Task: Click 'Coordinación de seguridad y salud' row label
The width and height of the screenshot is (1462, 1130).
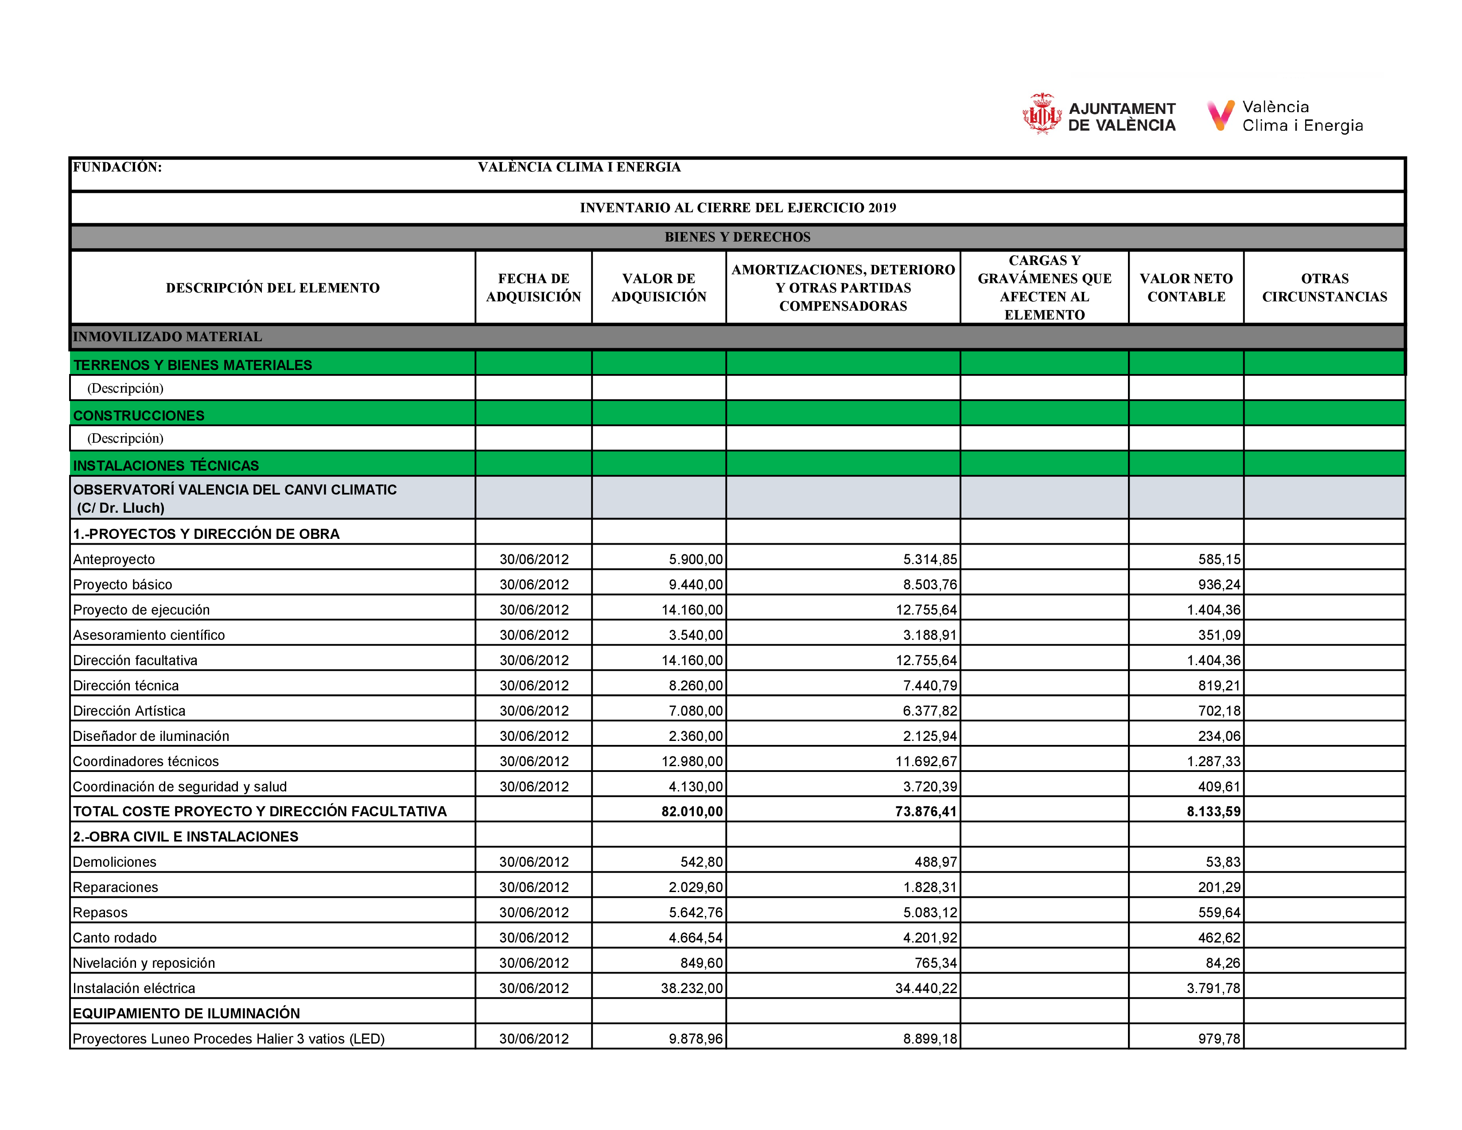Action: coord(179,787)
